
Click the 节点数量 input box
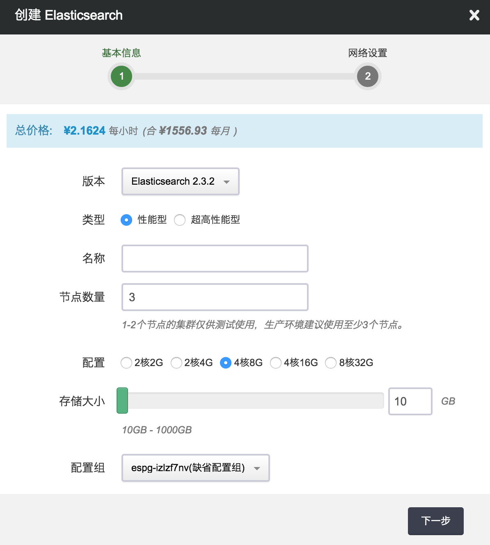coord(215,297)
